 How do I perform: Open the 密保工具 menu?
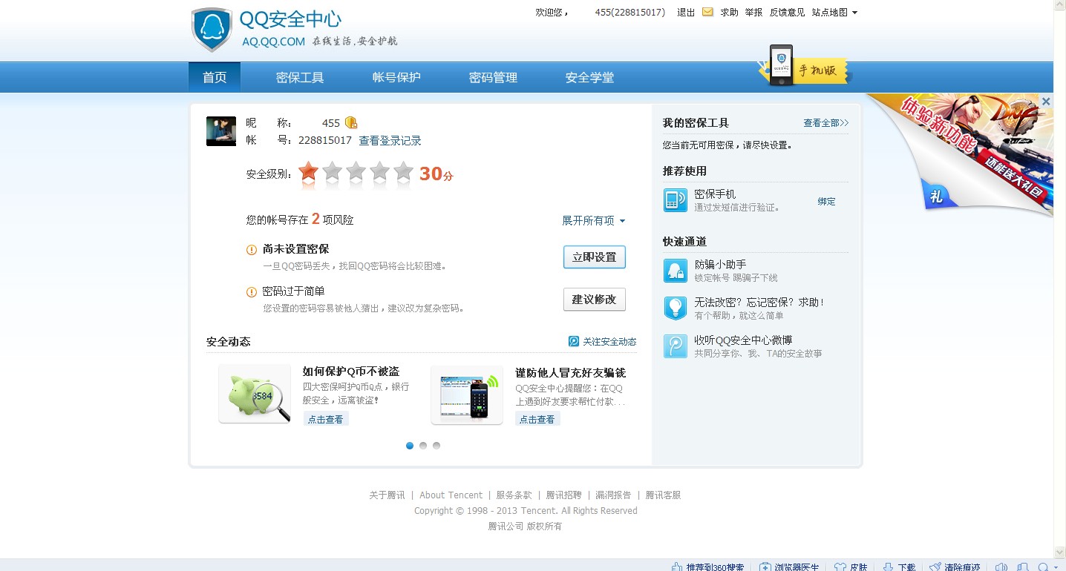(x=300, y=77)
